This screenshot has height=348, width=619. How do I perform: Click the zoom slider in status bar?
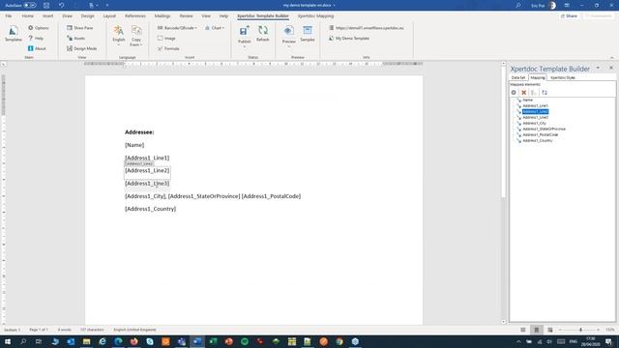pyautogui.click(x=580, y=330)
